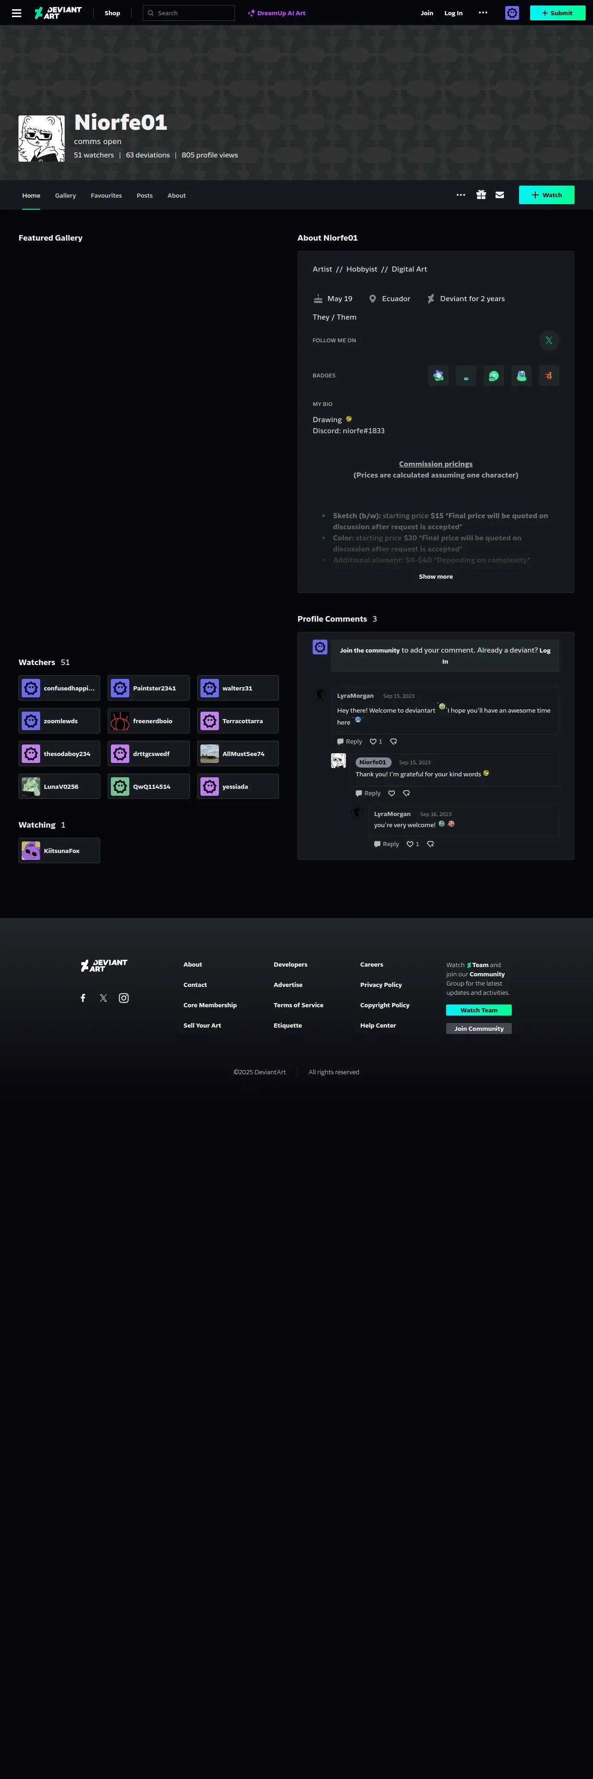Click Join in the header
The width and height of the screenshot is (593, 1779).
tap(427, 13)
